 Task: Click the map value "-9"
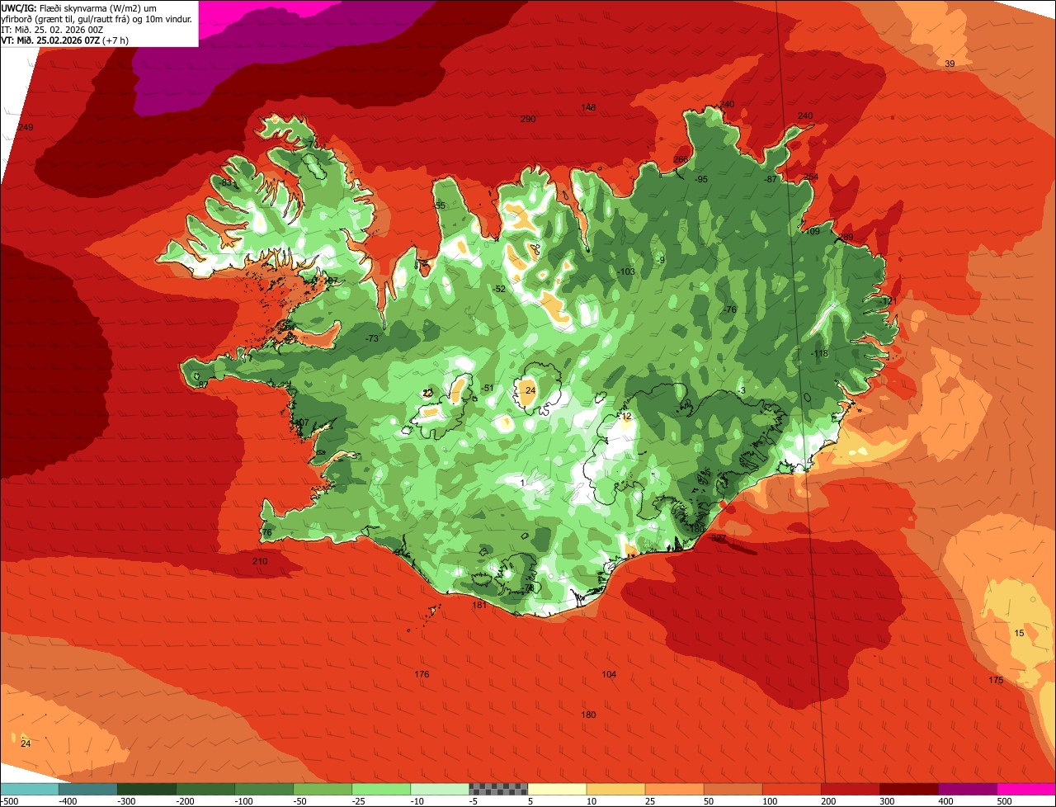661,261
